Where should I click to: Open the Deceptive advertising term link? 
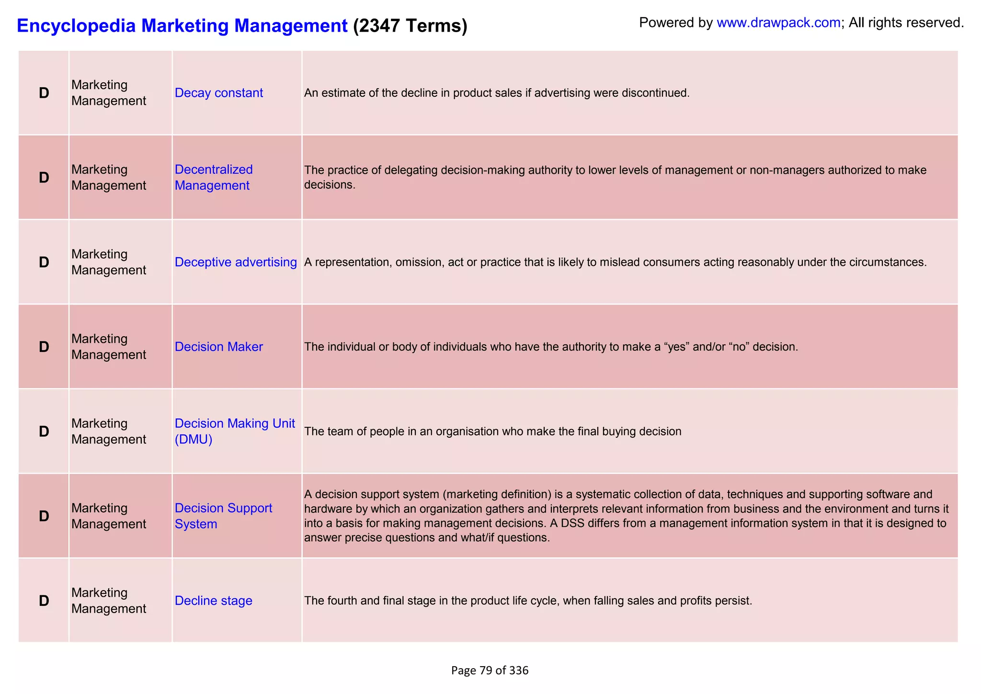pyautogui.click(x=236, y=262)
